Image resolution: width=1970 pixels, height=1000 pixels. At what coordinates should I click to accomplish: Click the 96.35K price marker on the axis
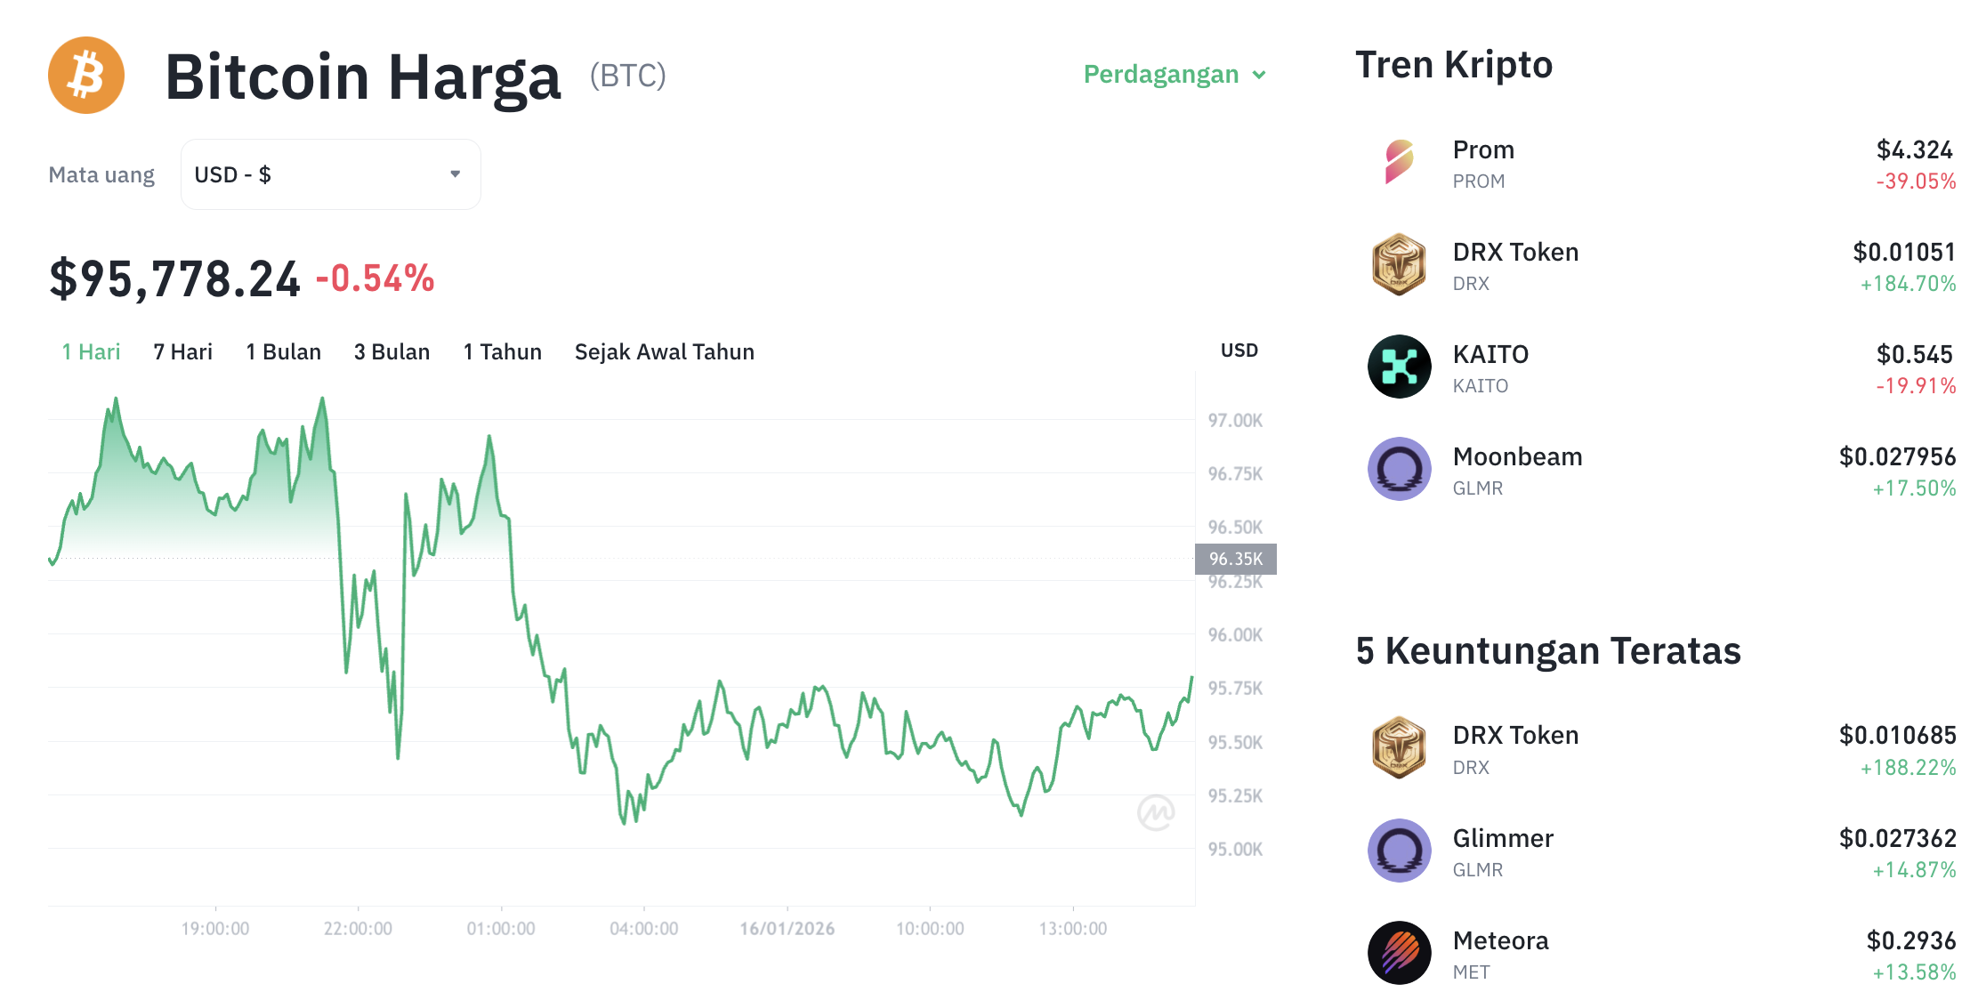1235,560
